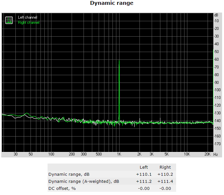This screenshot has width=224, height=195.
Task: Click the 'Dynamic range, dB' row label
Action: point(69,174)
